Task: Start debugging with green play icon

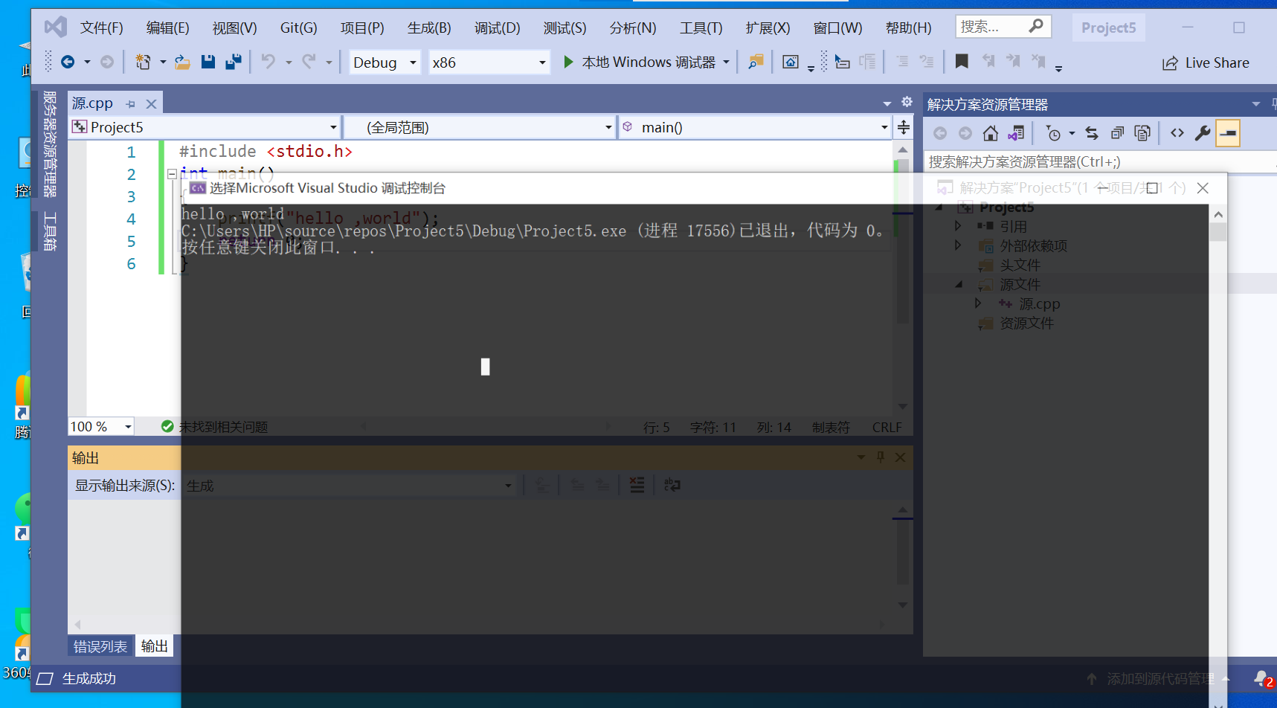Action: (568, 62)
